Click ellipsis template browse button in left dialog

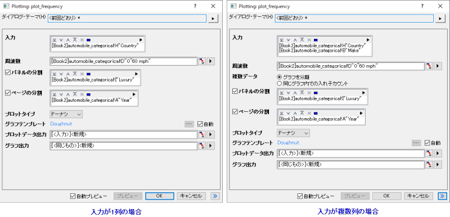point(188,124)
